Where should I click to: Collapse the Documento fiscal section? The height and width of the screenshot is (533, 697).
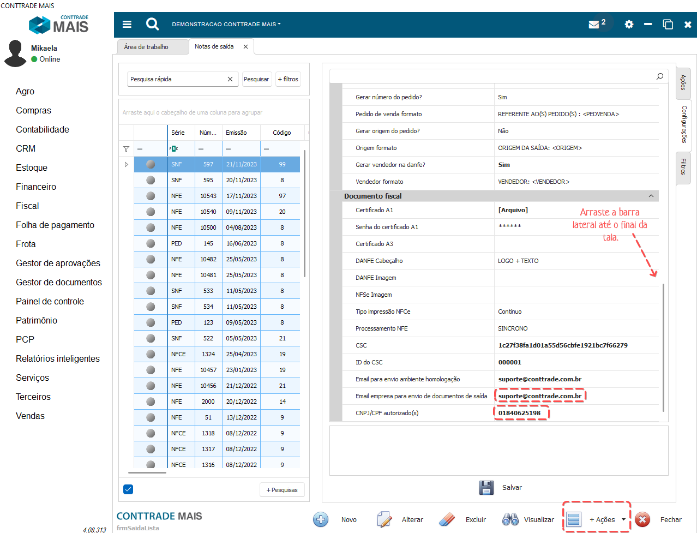tap(651, 196)
